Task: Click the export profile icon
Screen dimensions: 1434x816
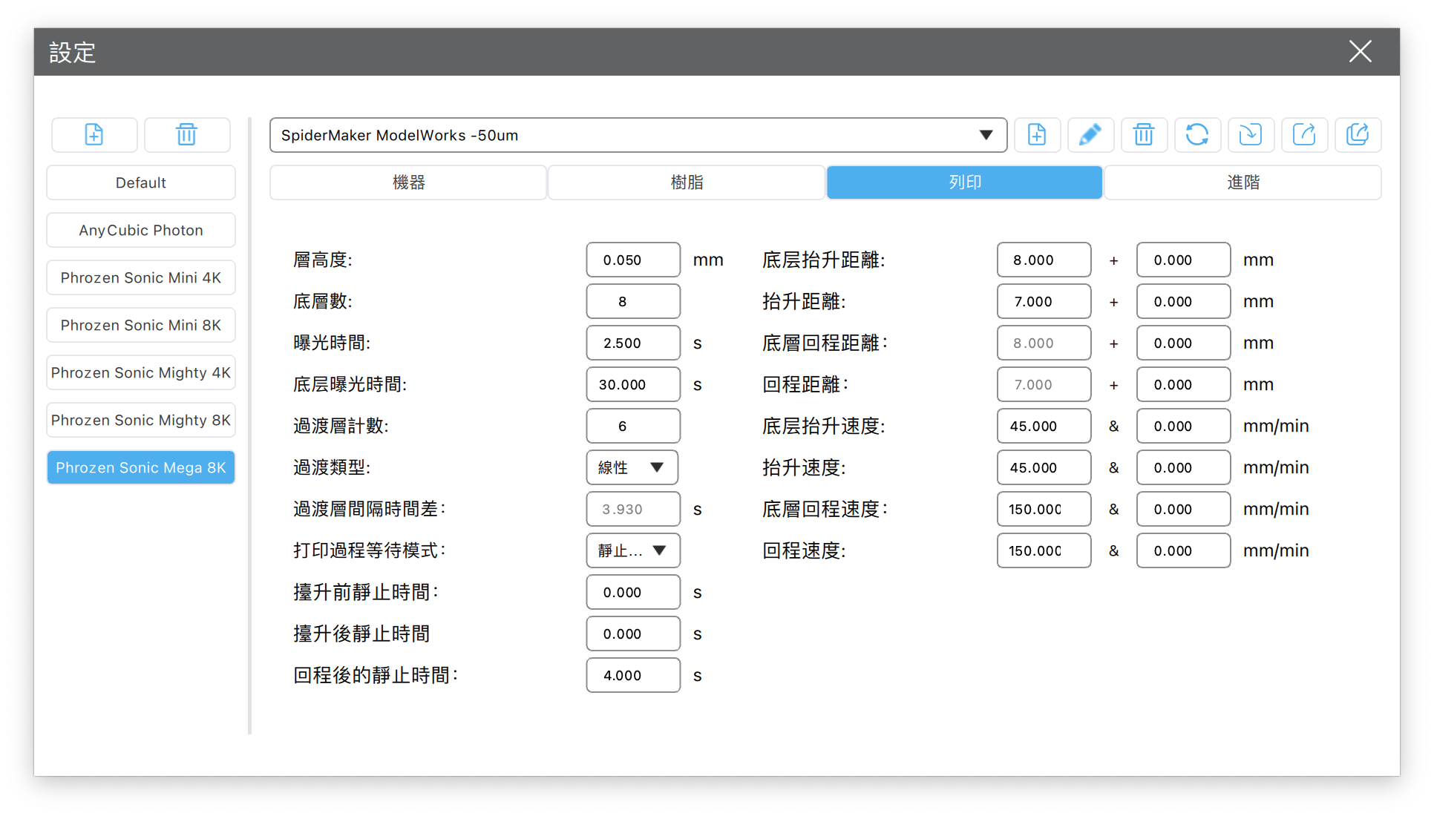Action: [1304, 135]
